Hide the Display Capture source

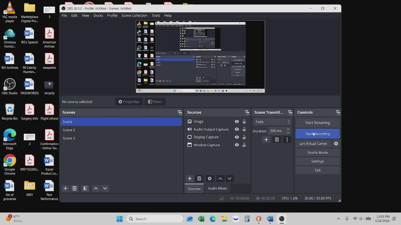237,137
